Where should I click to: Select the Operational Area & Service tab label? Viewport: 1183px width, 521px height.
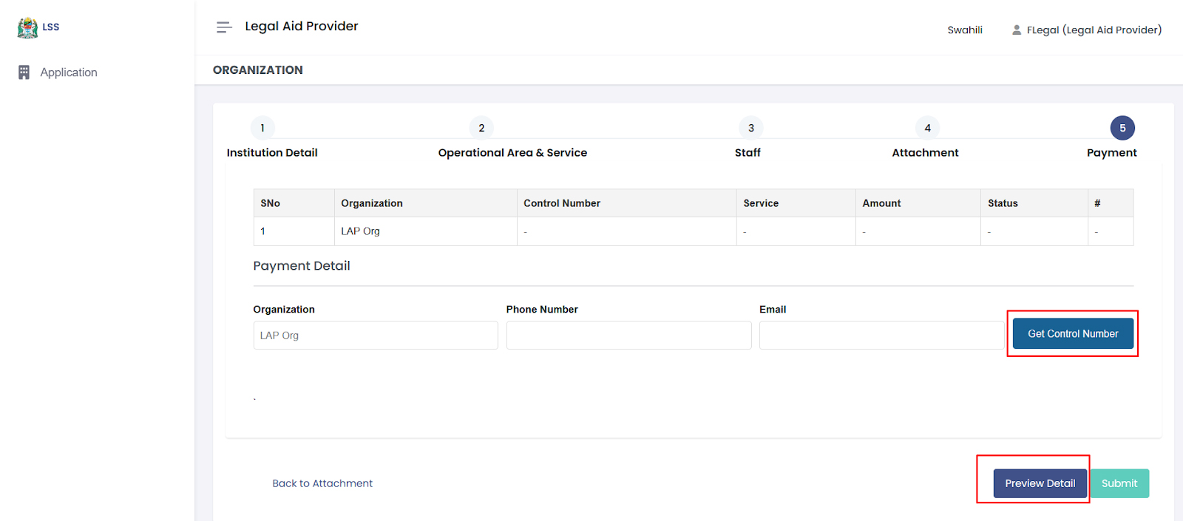coord(512,153)
